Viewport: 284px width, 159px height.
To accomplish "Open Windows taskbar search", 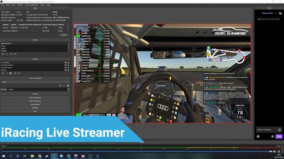I will [11, 156].
